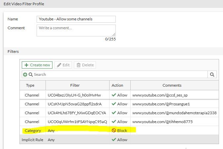Click the Comment text area
The height and width of the screenshot is (149, 223).
[x=76, y=31]
